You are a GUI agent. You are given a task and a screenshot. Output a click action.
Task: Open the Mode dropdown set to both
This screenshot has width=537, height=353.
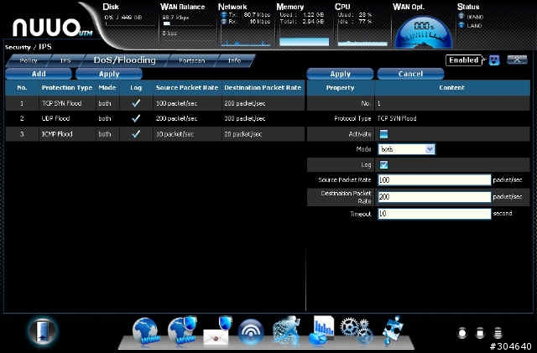[x=406, y=149]
